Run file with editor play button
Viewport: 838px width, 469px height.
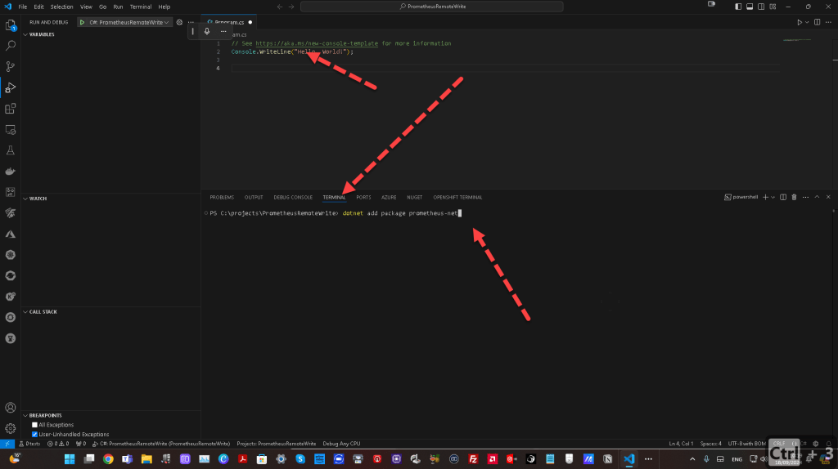point(800,22)
